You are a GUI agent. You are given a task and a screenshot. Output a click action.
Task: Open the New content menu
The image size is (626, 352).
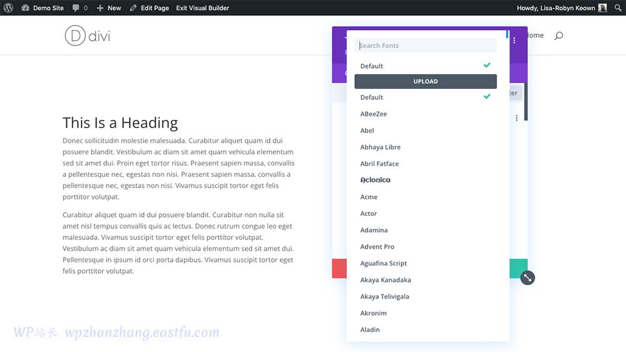(x=108, y=8)
